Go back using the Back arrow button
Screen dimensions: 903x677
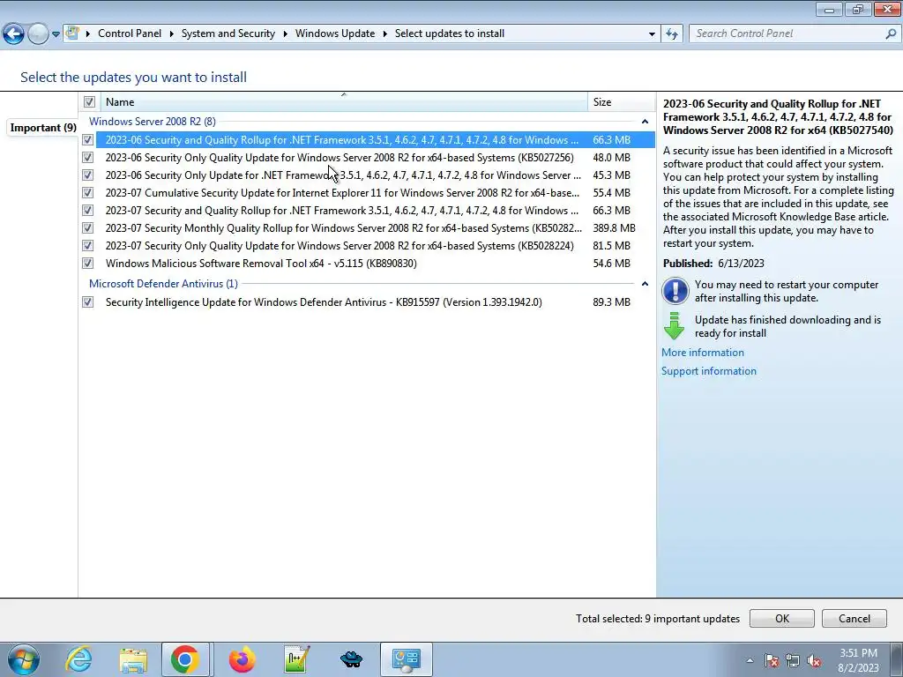click(13, 34)
